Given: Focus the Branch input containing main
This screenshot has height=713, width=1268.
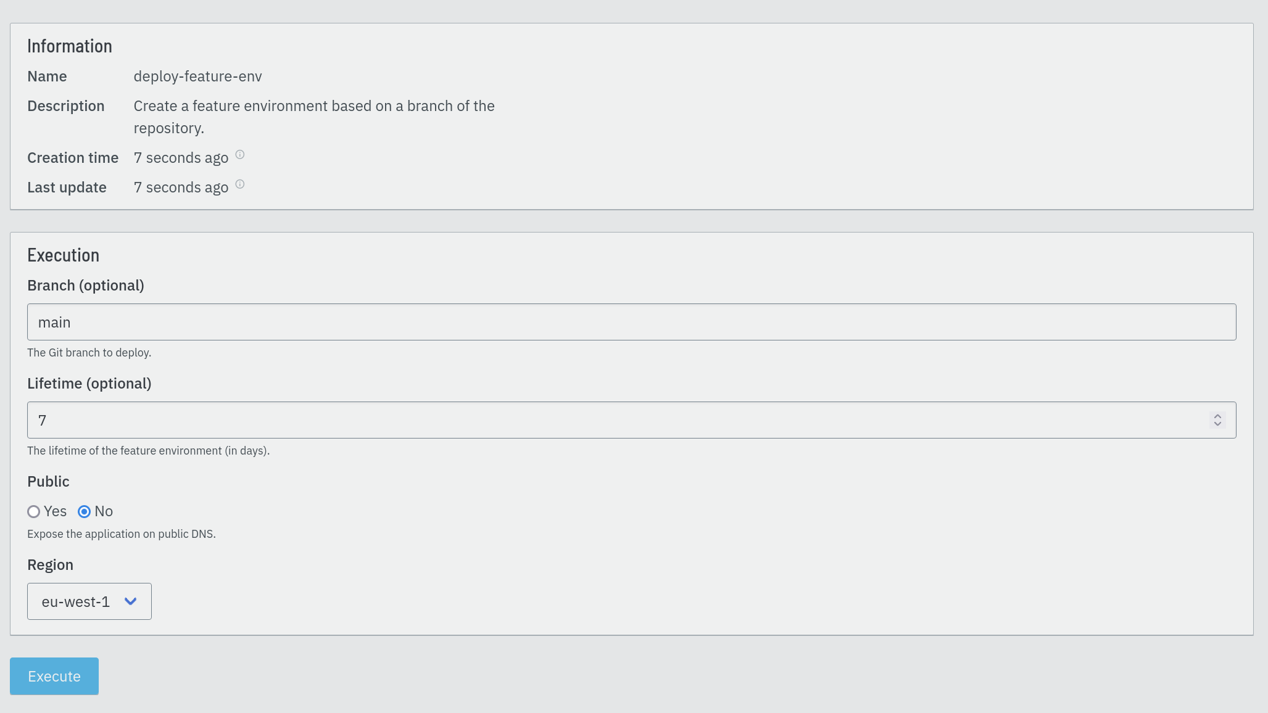Looking at the screenshot, I should pyautogui.click(x=632, y=322).
